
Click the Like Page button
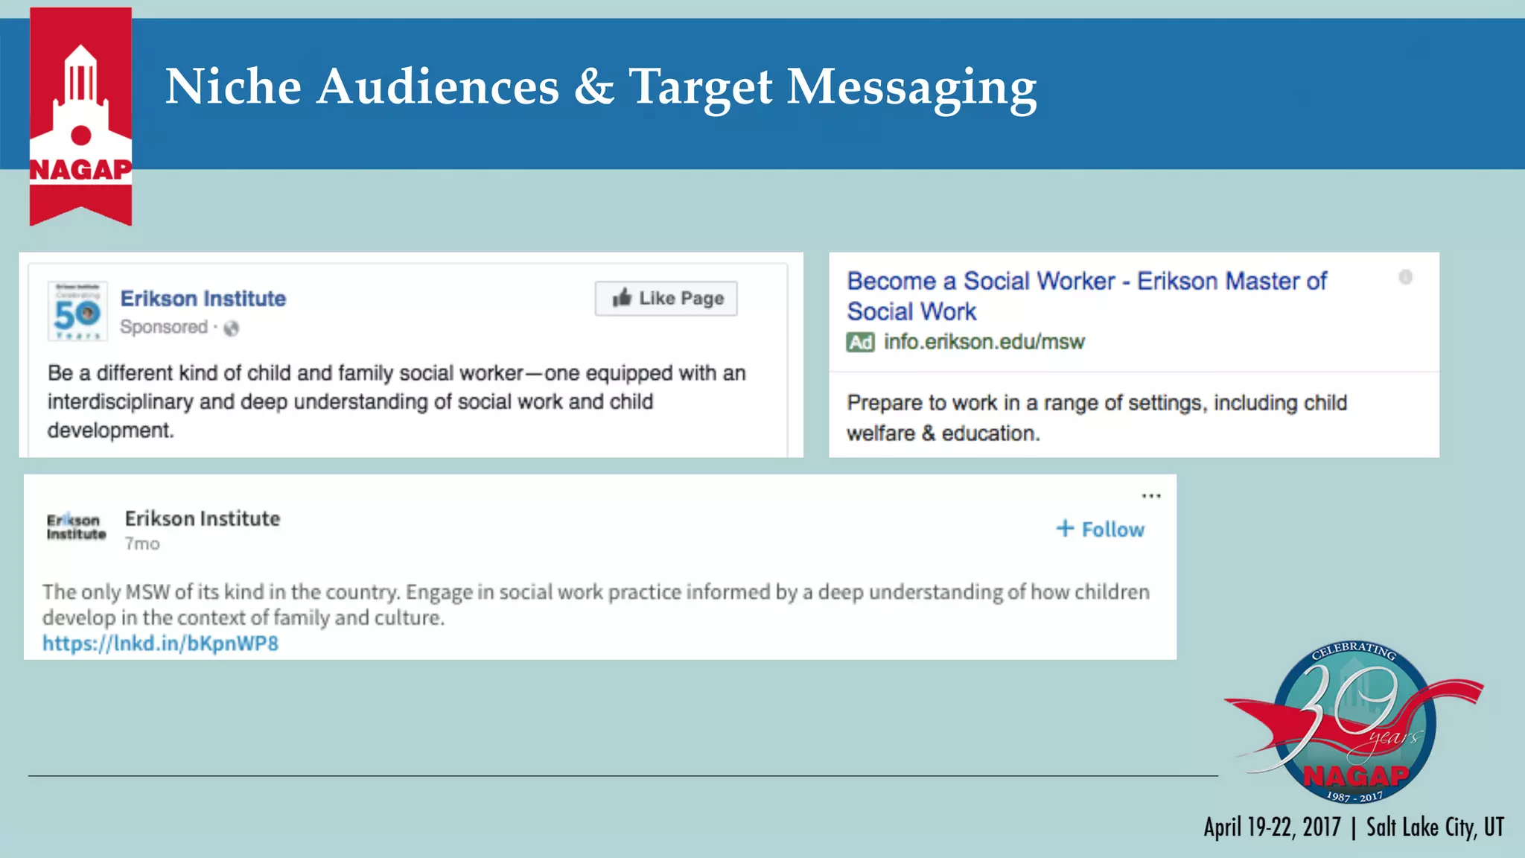click(x=666, y=299)
